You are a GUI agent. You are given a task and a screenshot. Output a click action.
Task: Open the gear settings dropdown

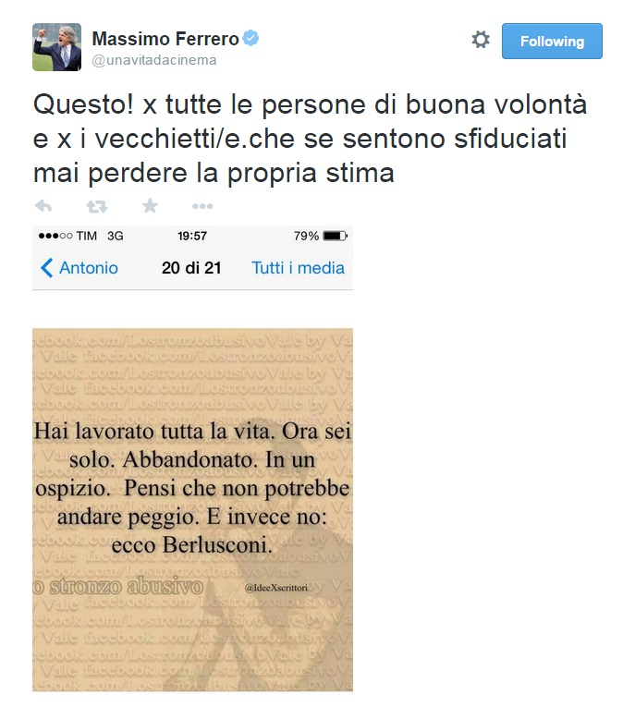481,40
